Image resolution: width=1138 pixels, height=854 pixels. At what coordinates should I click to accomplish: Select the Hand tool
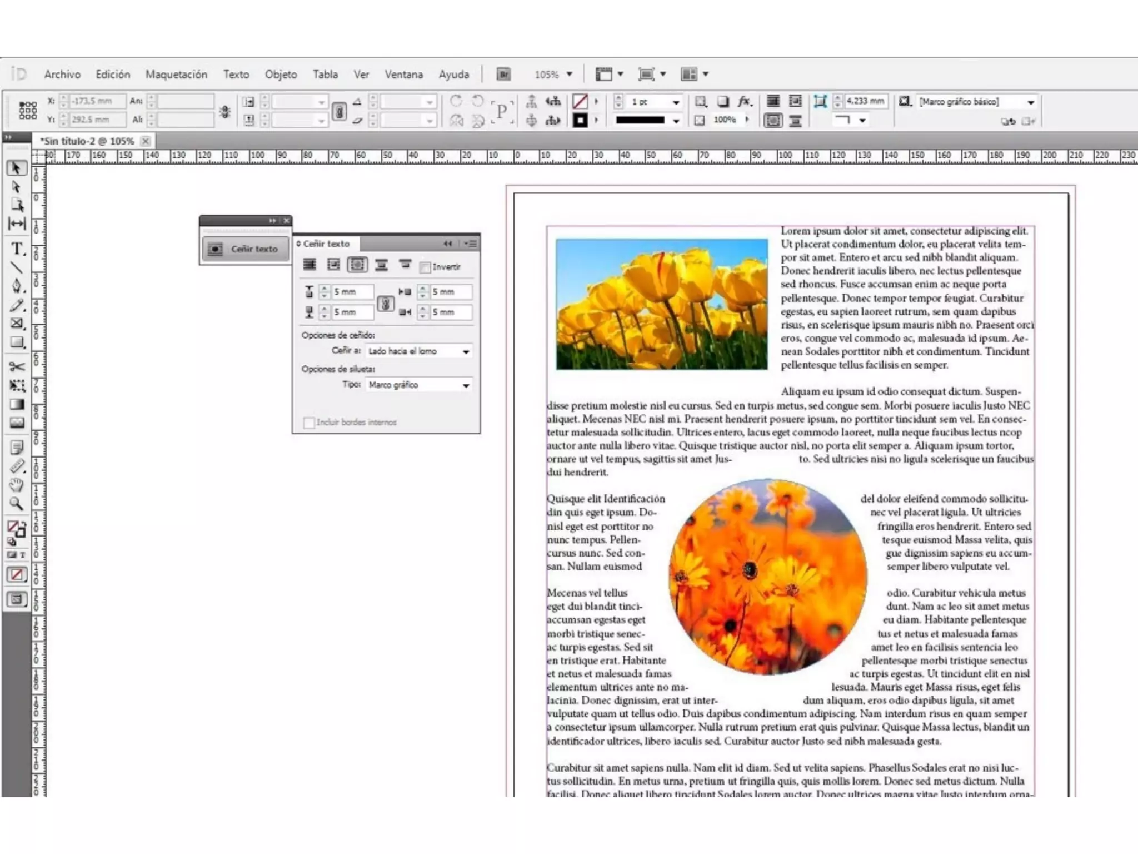(17, 485)
